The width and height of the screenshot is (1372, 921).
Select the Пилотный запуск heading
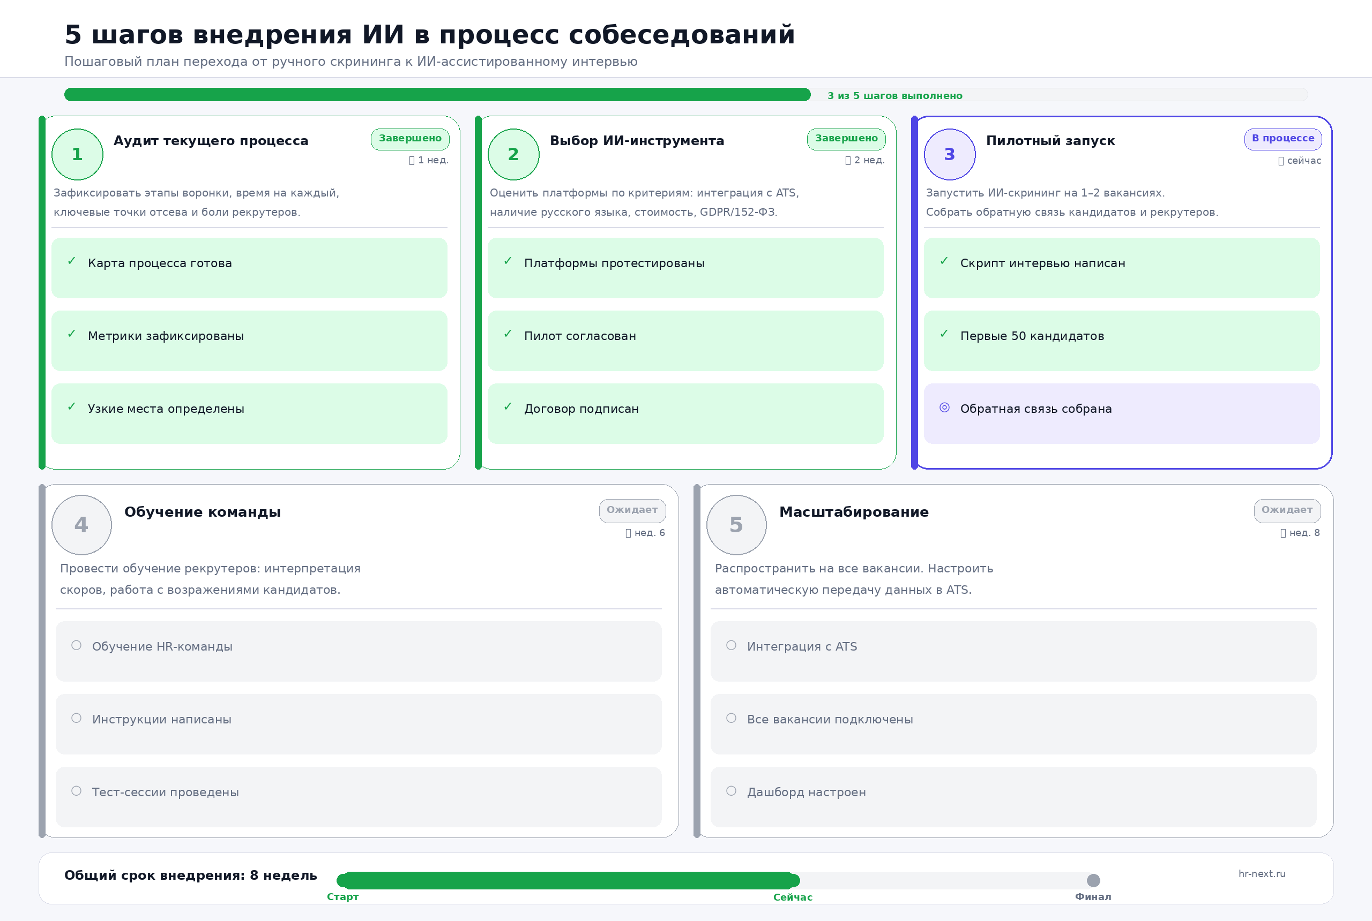tap(1050, 141)
